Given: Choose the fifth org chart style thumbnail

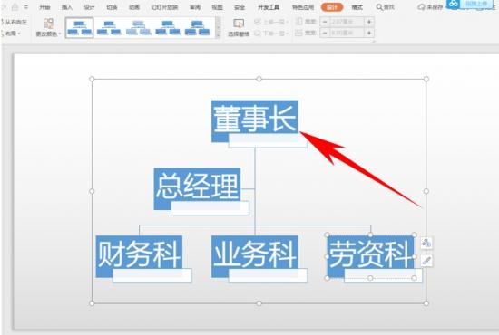Looking at the screenshot, I should pos(197,28).
